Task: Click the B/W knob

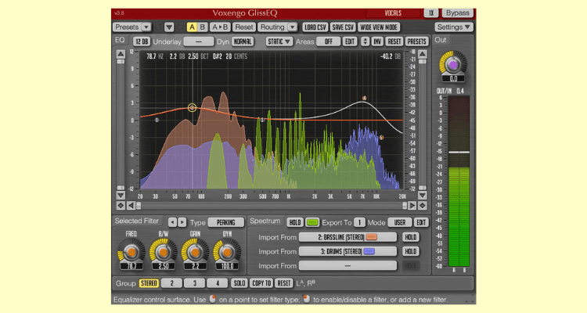Action: coord(164,253)
